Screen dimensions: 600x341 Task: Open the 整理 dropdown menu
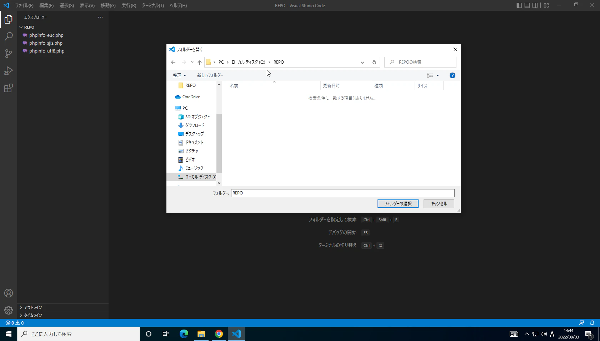[180, 75]
